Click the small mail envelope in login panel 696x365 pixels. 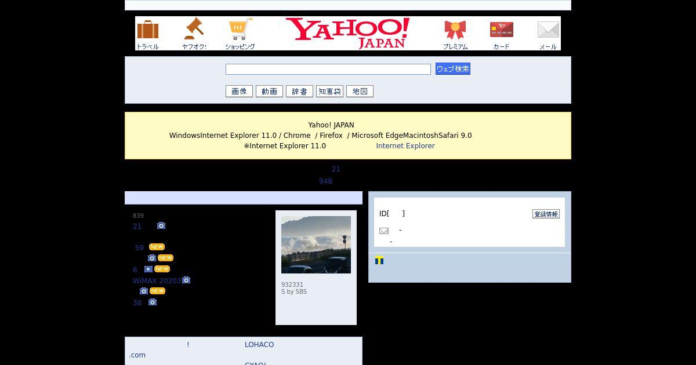(384, 231)
